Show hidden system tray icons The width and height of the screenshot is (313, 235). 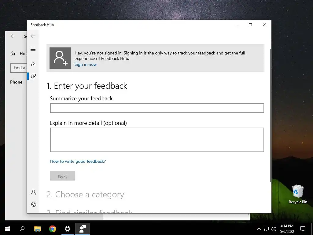[x=259, y=229]
